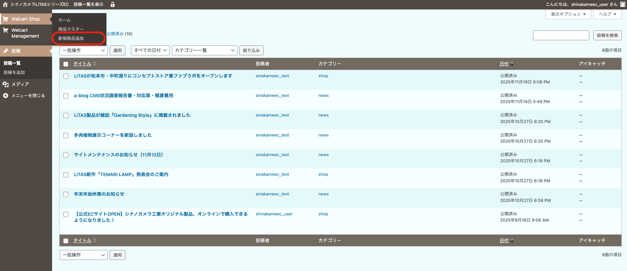
Task: Click the home icon in admin bar
Action: click(x=5, y=5)
